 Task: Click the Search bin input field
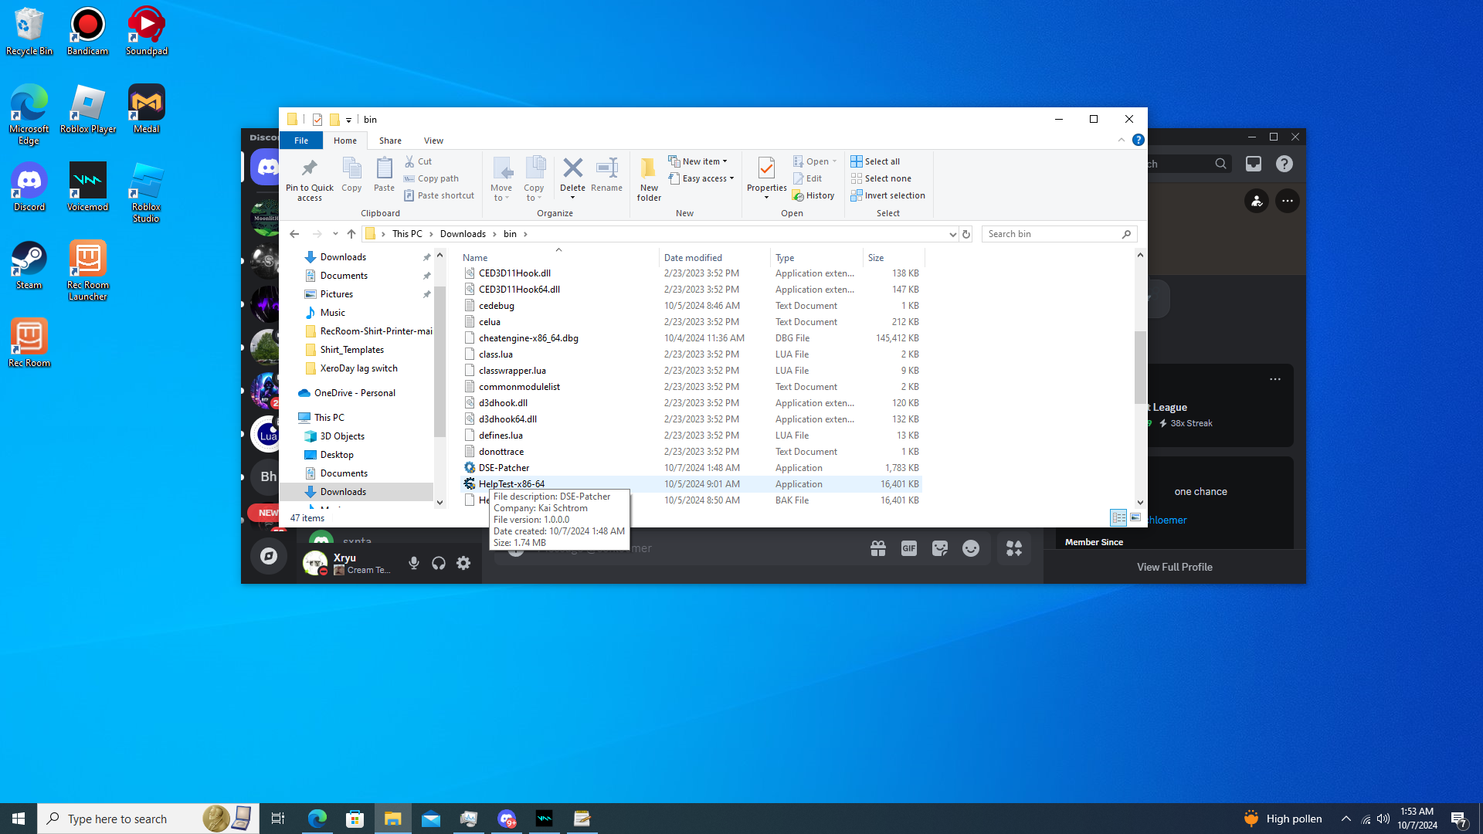[x=1050, y=234]
